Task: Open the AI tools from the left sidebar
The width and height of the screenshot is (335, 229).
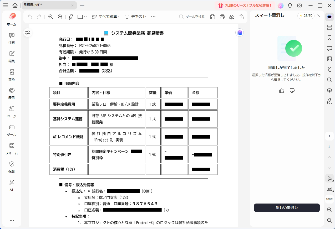Action: coord(11,185)
